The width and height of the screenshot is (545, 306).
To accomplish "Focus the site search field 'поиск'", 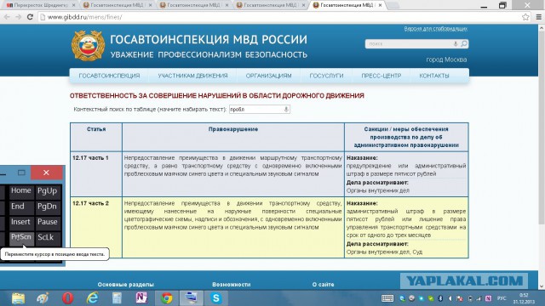I will pos(409,43).
